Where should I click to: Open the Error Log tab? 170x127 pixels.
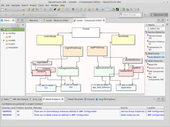coord(36,99)
